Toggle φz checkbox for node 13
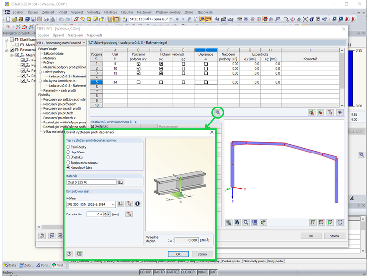The image size is (369, 276). (184, 73)
